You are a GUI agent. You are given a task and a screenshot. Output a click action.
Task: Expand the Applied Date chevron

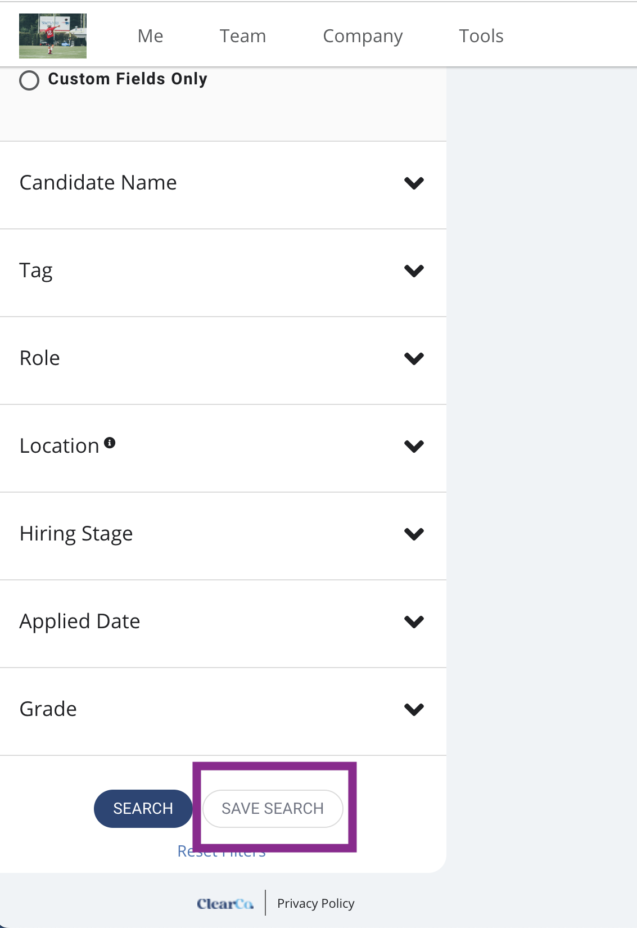coord(414,621)
